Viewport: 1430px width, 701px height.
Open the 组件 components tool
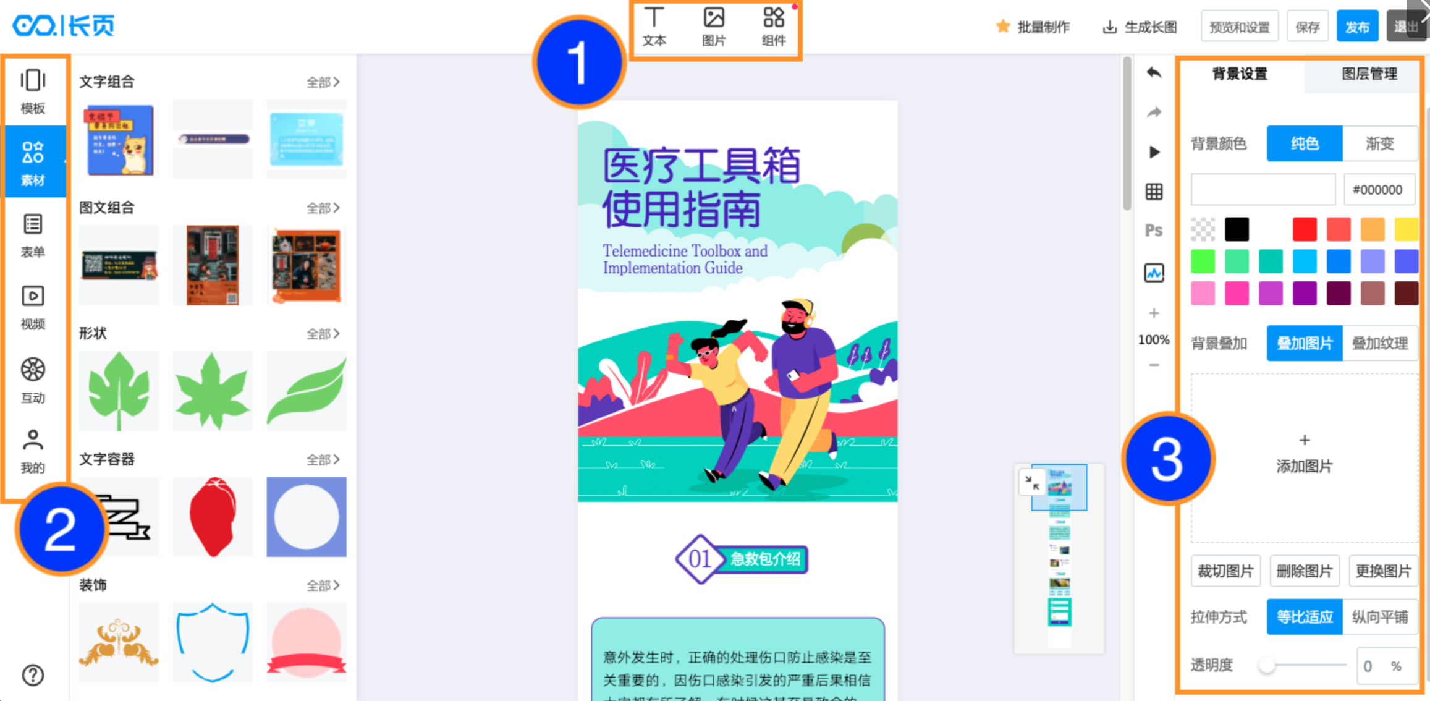coord(773,27)
